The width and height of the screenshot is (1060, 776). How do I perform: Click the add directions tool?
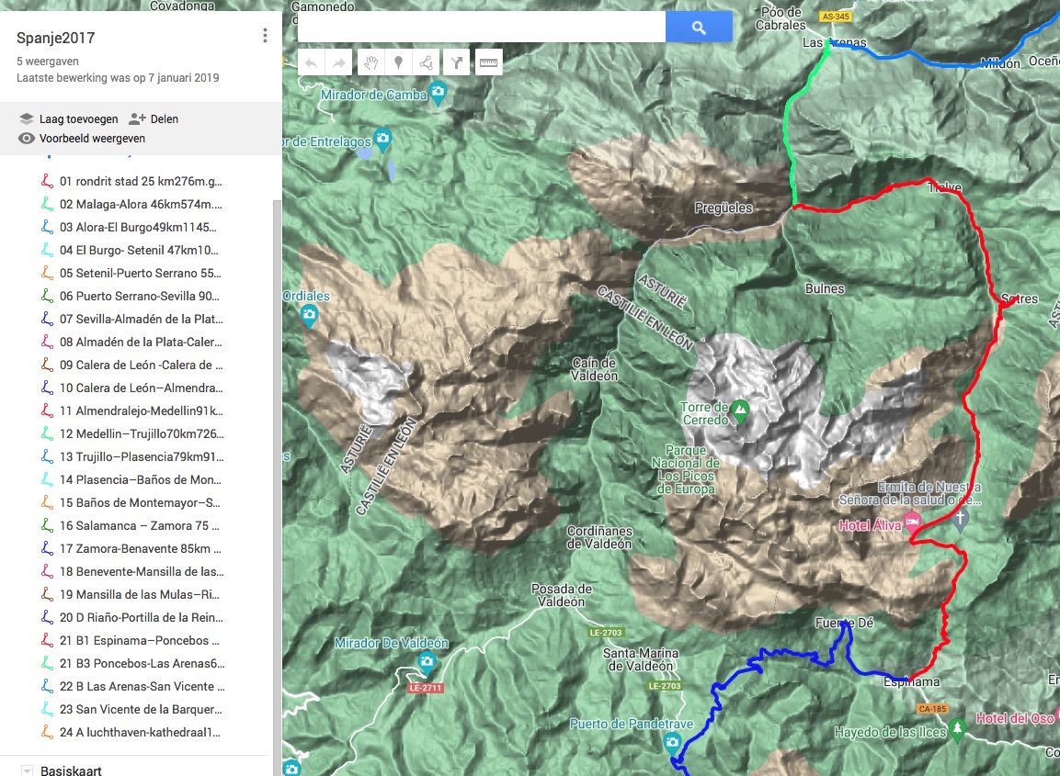[x=457, y=62]
